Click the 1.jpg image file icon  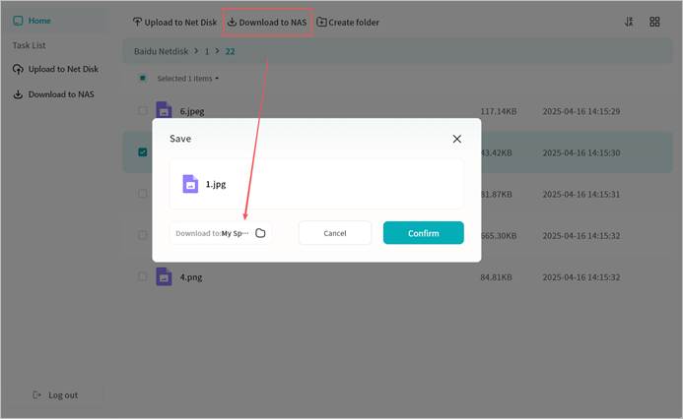coord(190,184)
